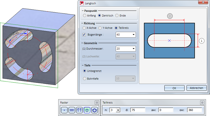210x116 pixels.
Task: Open the n count dropdown in Teilkreis
Action: point(118,110)
